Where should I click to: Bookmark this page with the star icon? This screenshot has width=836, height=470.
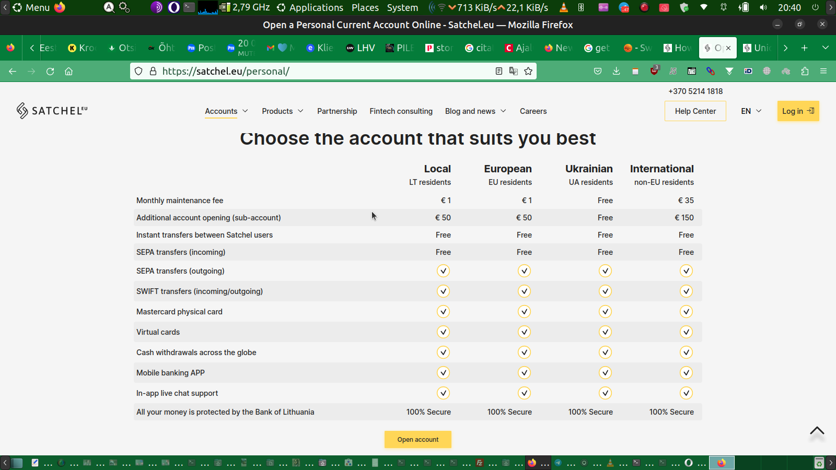tap(528, 71)
